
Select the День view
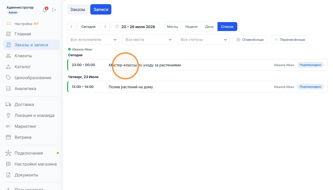click(x=209, y=27)
